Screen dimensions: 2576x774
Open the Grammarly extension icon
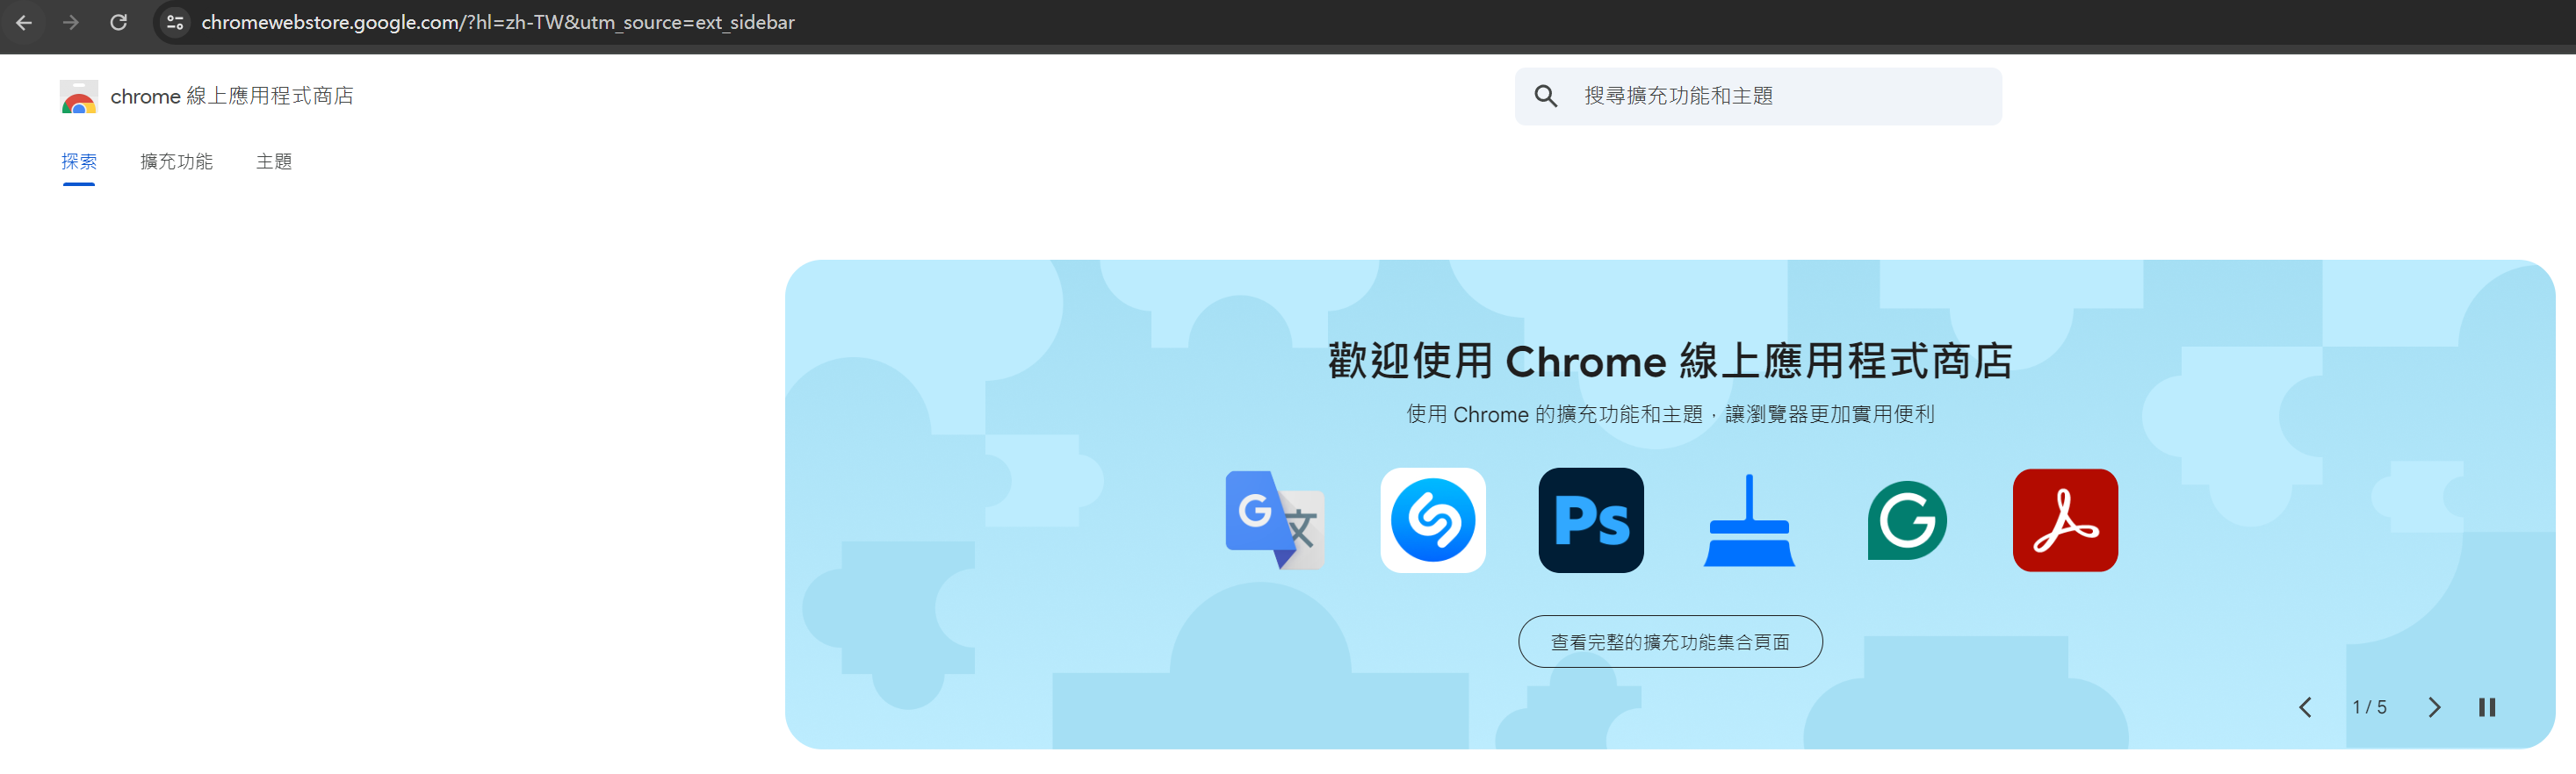[1907, 520]
